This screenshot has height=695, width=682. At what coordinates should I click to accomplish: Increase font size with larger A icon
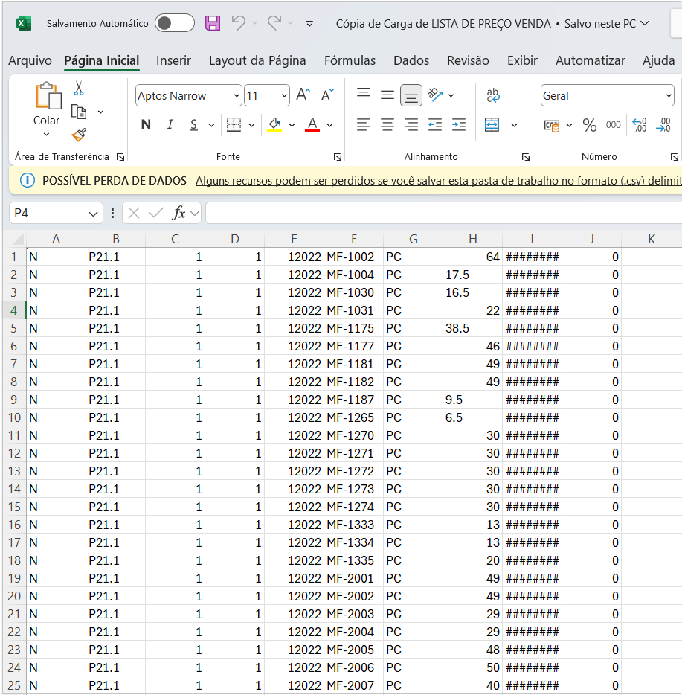(x=303, y=95)
